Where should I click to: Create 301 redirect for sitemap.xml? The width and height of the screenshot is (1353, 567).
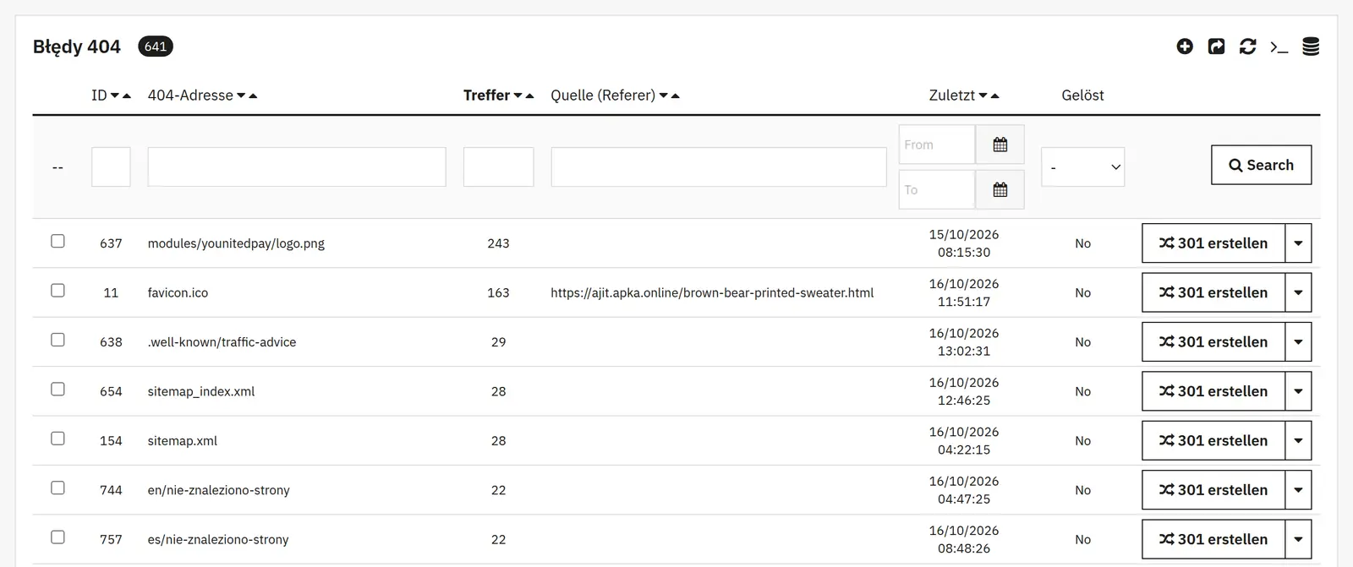(x=1213, y=441)
